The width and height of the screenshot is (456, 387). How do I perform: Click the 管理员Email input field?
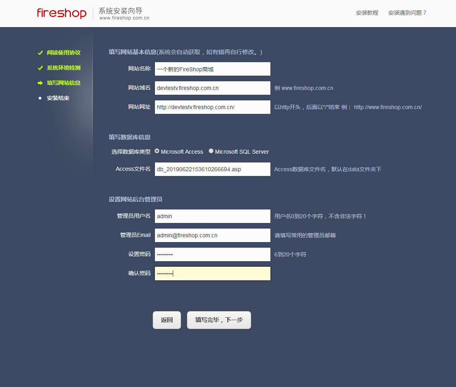pos(213,235)
